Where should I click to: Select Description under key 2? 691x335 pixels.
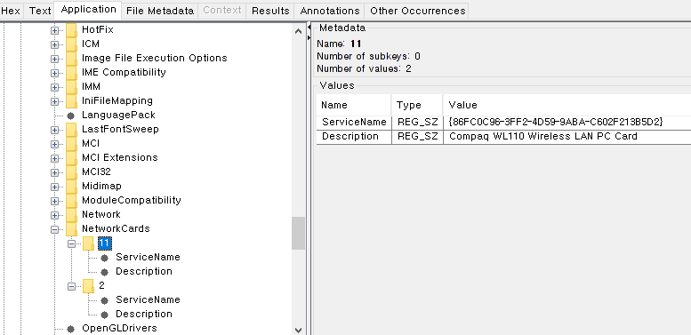144,314
